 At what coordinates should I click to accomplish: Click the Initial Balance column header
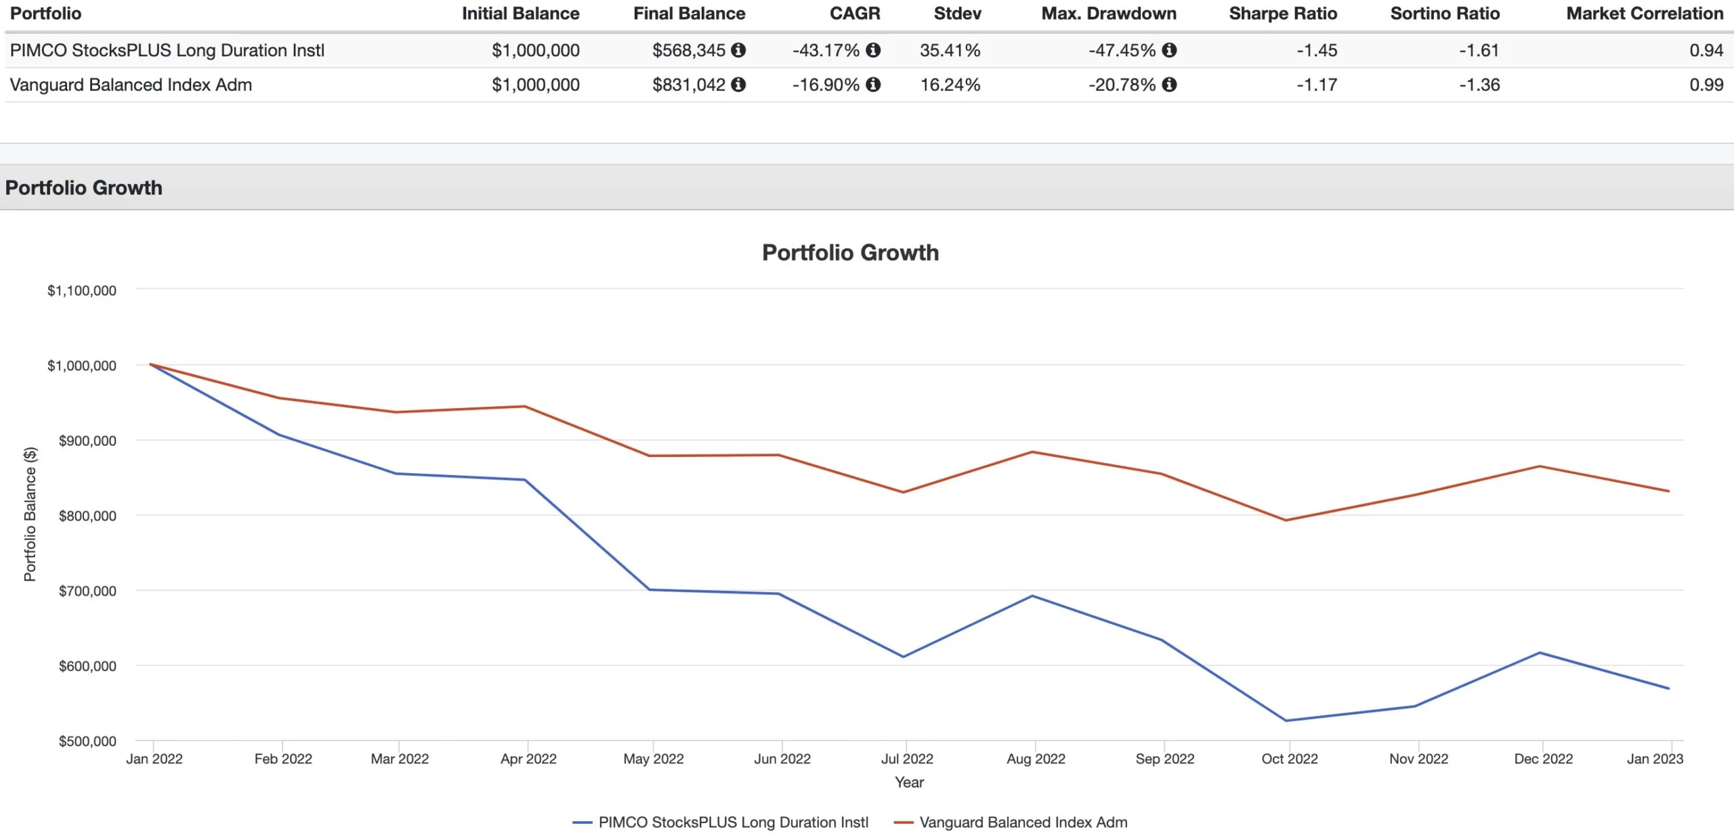click(x=520, y=14)
